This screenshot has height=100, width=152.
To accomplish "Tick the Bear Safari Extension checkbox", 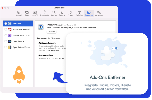I will (6, 29).
